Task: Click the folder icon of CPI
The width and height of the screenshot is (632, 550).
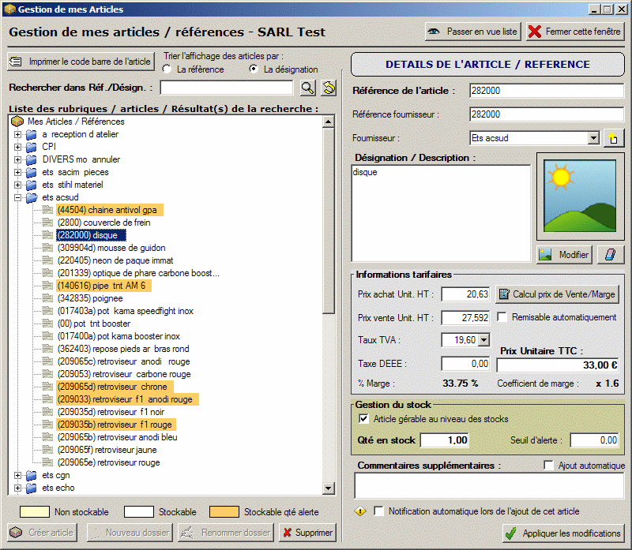Action: pyautogui.click(x=32, y=147)
